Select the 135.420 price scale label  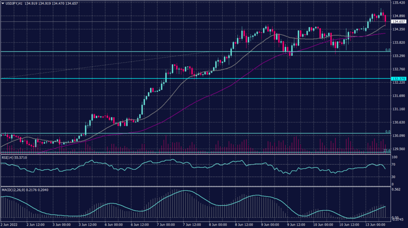[x=399, y=3]
